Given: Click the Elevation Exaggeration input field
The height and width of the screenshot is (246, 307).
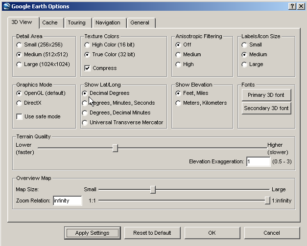Looking at the screenshot, I should coord(259,161).
